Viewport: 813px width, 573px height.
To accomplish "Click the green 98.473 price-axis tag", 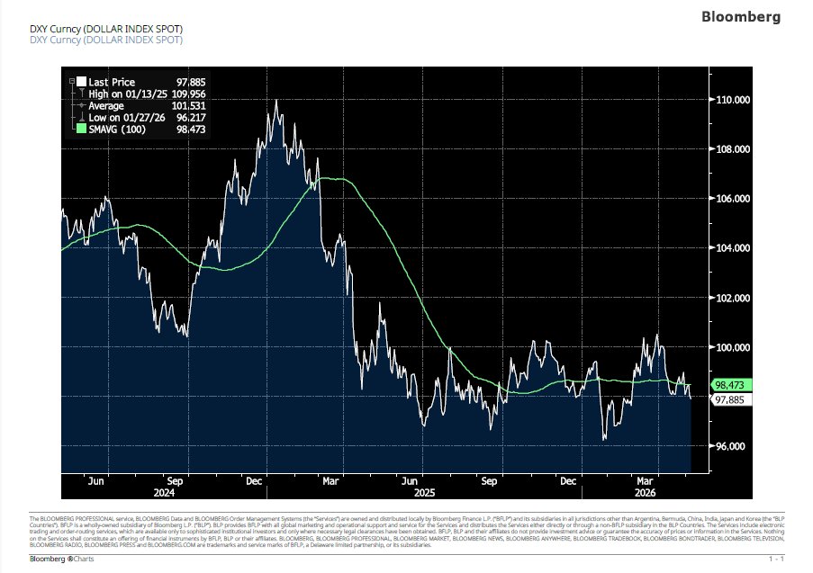I will click(x=731, y=385).
